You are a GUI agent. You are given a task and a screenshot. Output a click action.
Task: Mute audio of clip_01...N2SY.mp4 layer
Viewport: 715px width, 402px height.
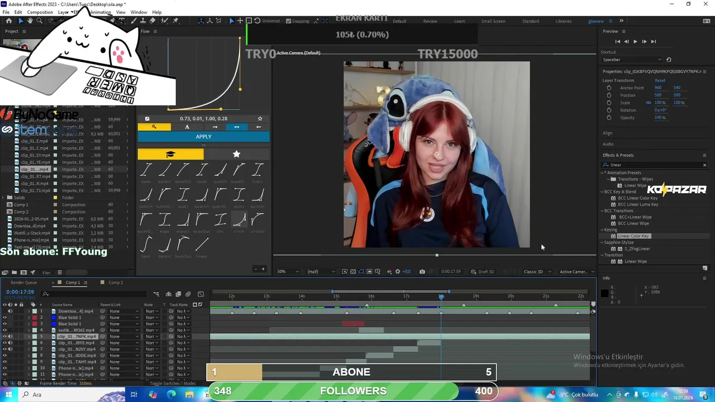tap(10, 349)
